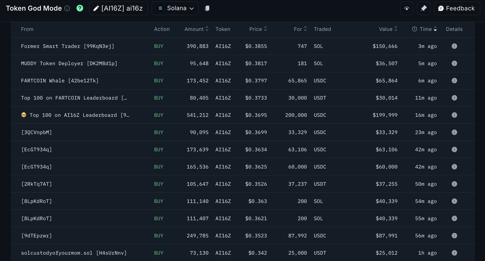Screen dimensions: 485x261
Task: Open details for the $63,106 trade row
Action: pyautogui.click(x=454, y=149)
